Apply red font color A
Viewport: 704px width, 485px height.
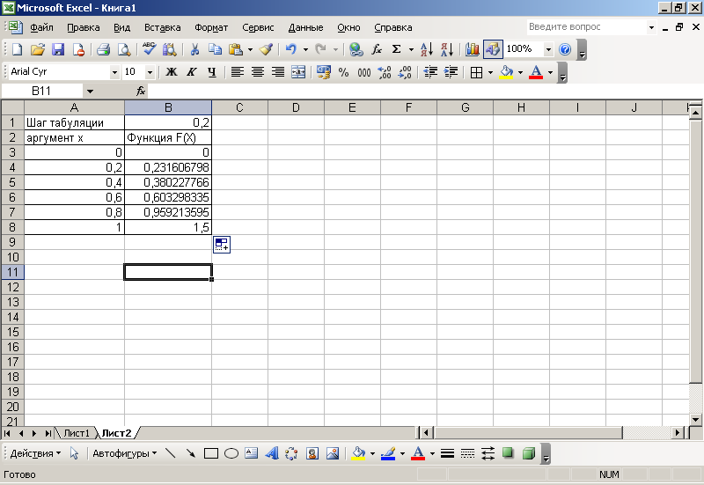pos(536,72)
